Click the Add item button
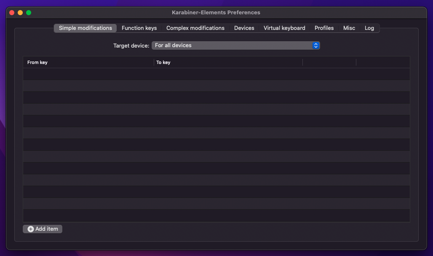Viewport: 433px width, 256px height. [x=43, y=229]
